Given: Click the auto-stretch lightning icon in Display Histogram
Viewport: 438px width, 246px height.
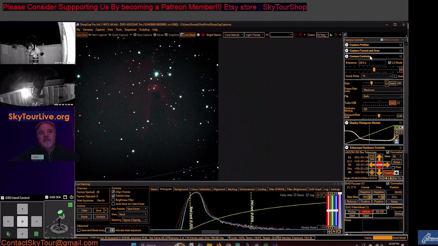Looking at the screenshot, I should (397, 132).
